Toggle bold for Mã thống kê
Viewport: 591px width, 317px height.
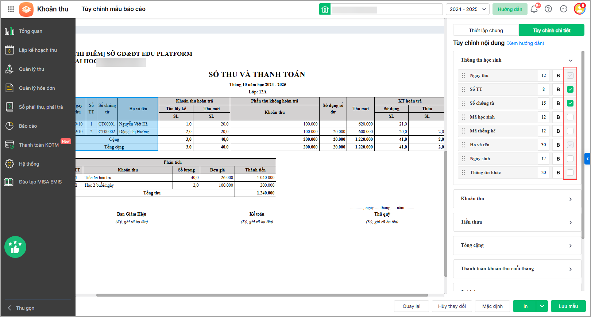point(558,131)
